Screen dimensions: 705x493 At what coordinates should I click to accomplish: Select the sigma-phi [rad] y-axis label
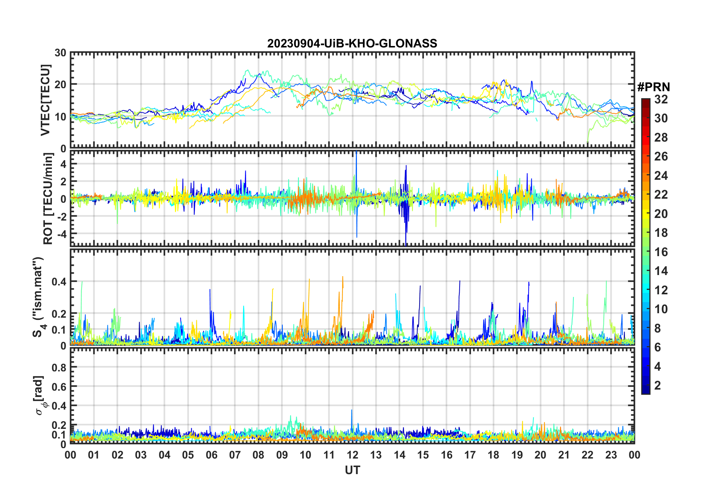(39, 395)
